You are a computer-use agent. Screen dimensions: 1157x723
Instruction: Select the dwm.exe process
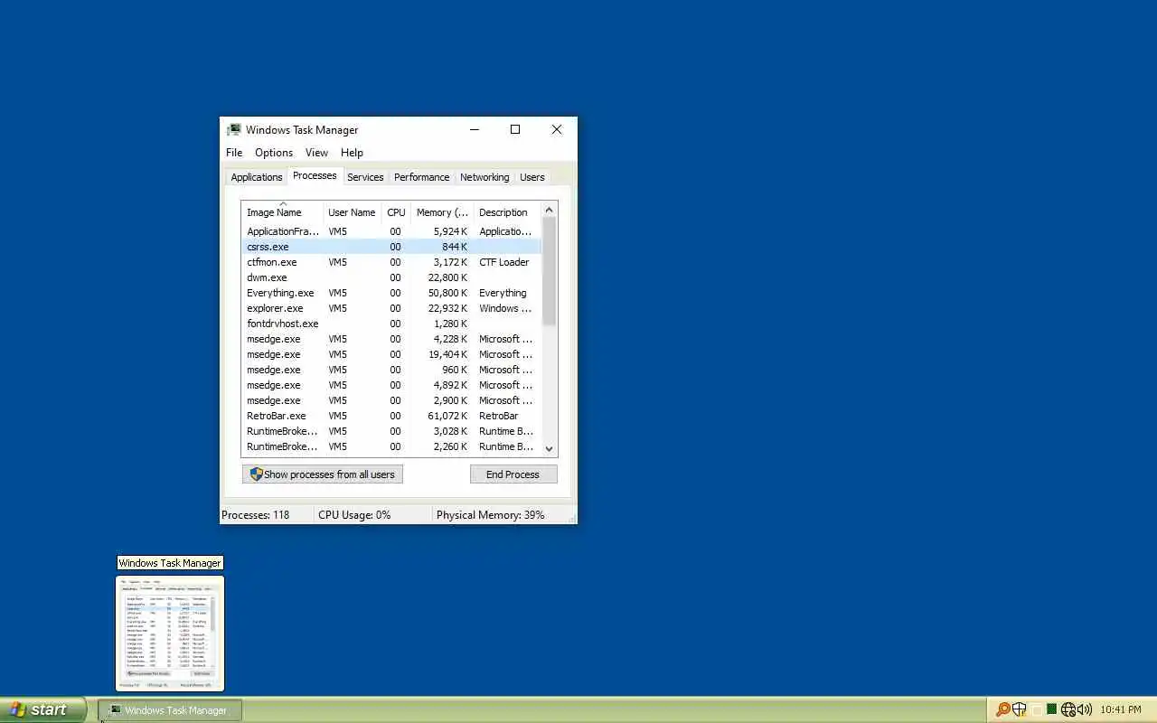[391, 277]
